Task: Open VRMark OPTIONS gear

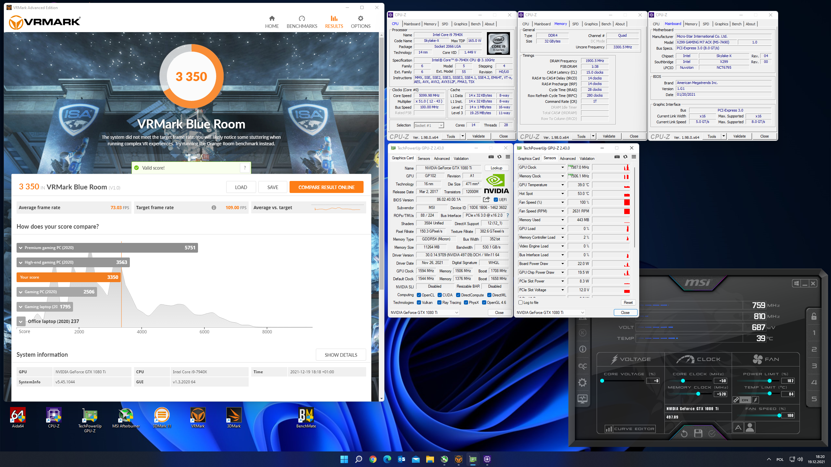Action: [x=360, y=22]
